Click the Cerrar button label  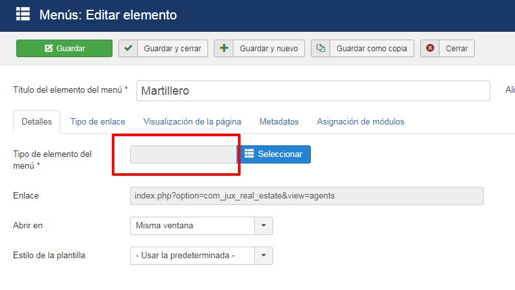pyautogui.click(x=456, y=49)
